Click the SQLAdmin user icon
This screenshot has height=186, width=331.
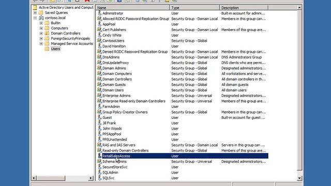99,172
